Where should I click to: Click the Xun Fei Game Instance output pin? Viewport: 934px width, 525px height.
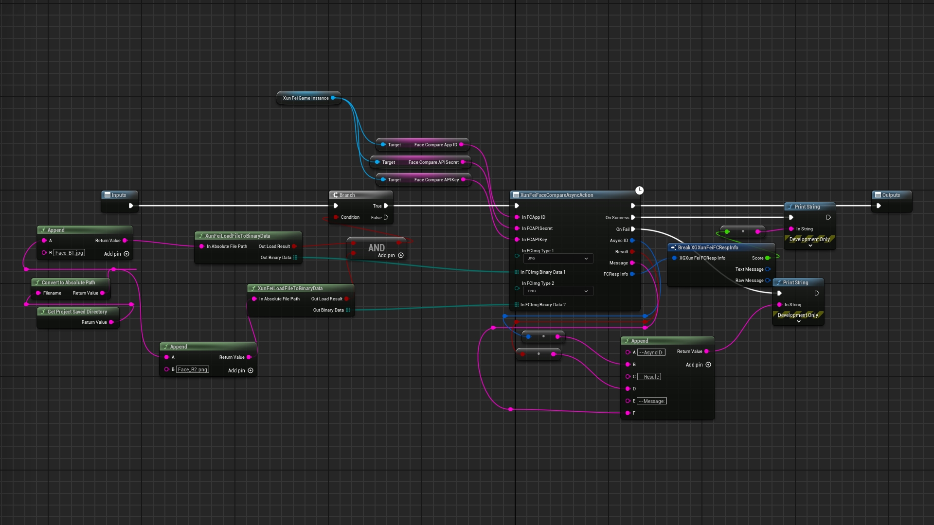pyautogui.click(x=333, y=98)
